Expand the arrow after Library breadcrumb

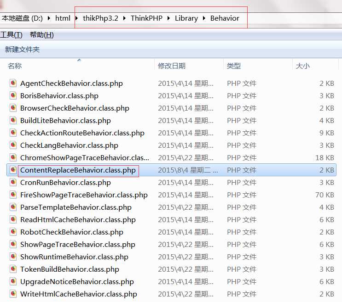[204, 18]
